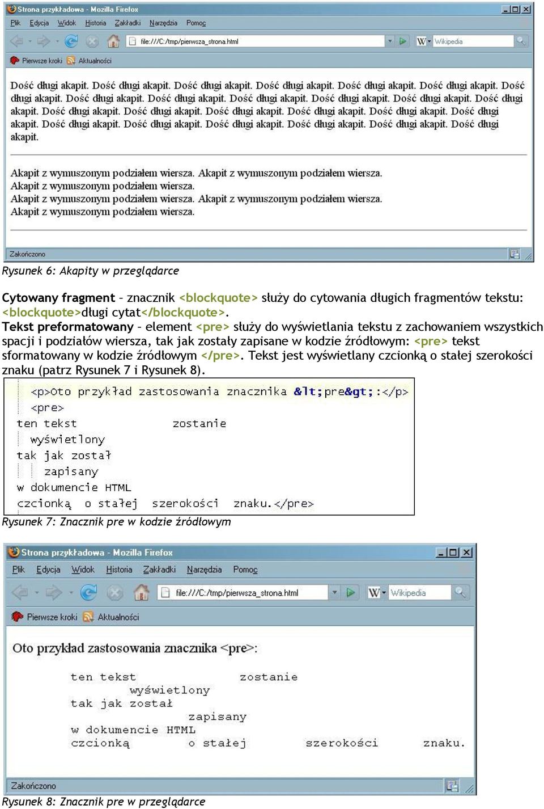Click forward arrow in Rysunek 8 Firefox window
Screen dimensions: 544x809
[x=54, y=593]
